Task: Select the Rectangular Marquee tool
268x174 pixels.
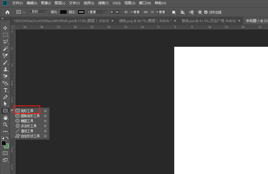Action: tap(5, 35)
